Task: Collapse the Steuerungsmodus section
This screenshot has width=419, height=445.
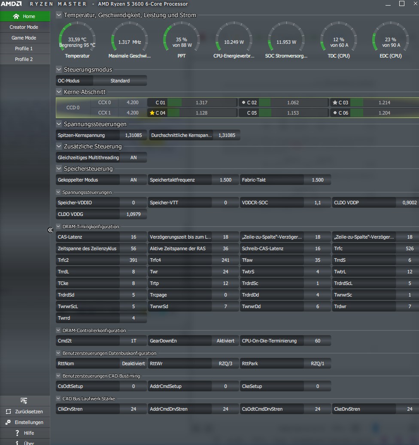Action: pos(59,69)
